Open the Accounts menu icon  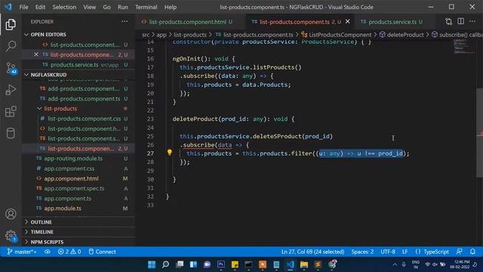11,214
